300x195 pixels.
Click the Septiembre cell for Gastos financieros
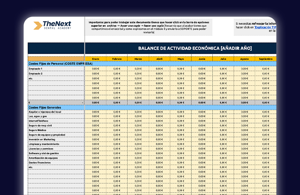pyautogui.click(x=266, y=162)
